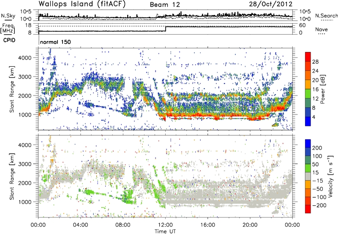This screenshot has width=338, height=234.
Task: Click the "16" label on the Power color bar
Action: point(315,90)
